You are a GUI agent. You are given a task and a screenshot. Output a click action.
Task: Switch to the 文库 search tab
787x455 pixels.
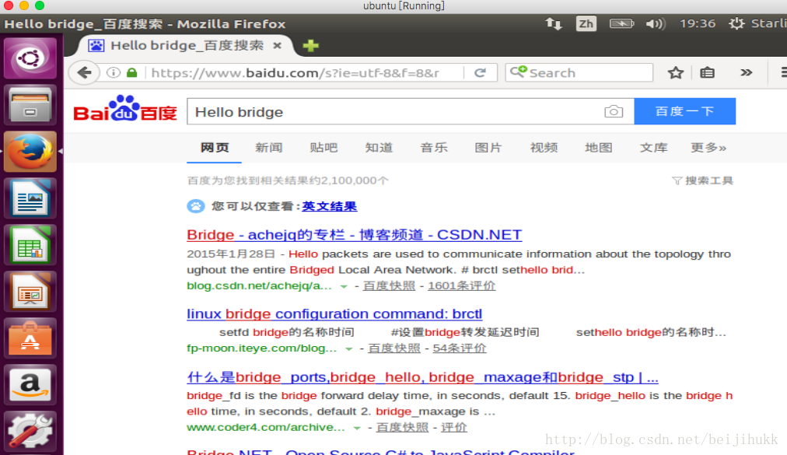click(x=653, y=148)
